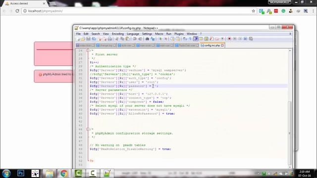Screen dimensions: 317x178
Task: Open the Edit menu
Action: [x=86, y=34]
